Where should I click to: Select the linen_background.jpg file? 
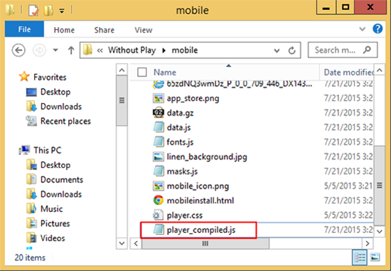pos(207,157)
